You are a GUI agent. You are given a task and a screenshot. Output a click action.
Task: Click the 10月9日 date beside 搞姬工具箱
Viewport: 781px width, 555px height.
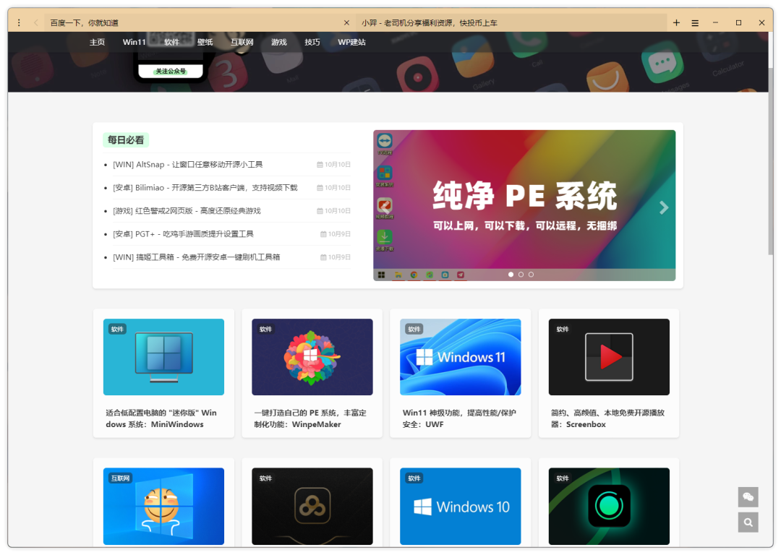pos(336,257)
